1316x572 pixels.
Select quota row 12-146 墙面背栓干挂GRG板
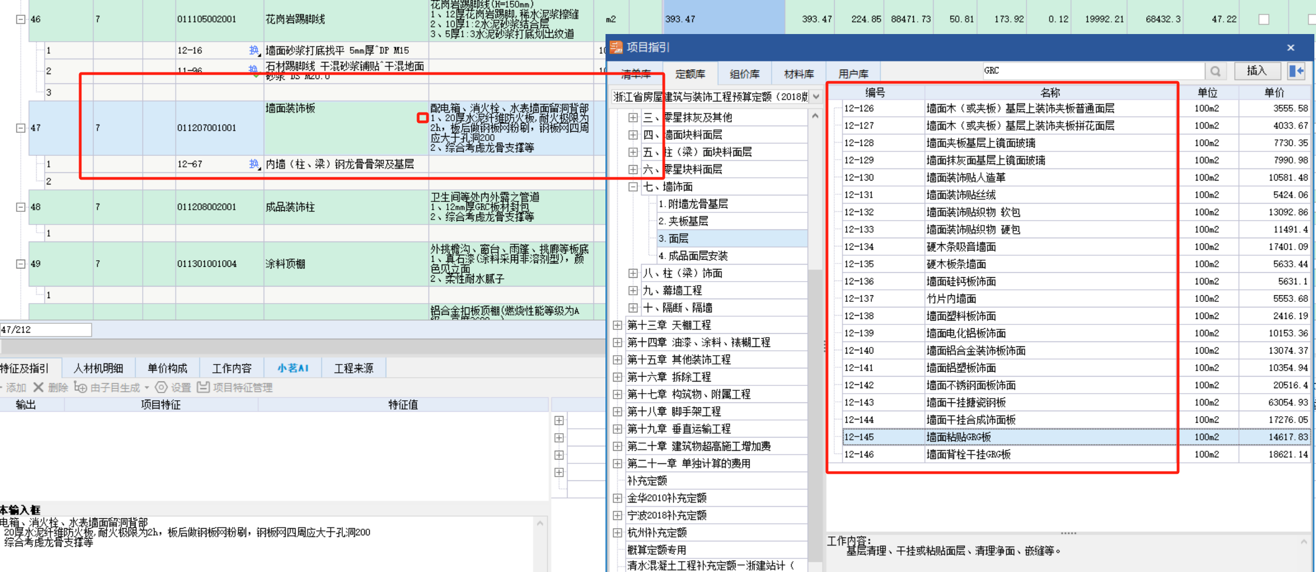(x=1076, y=455)
